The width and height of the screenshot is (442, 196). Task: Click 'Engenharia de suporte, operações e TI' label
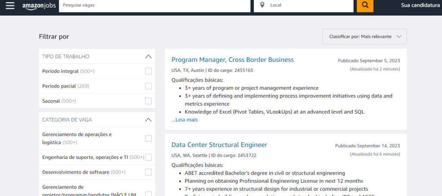(85, 157)
